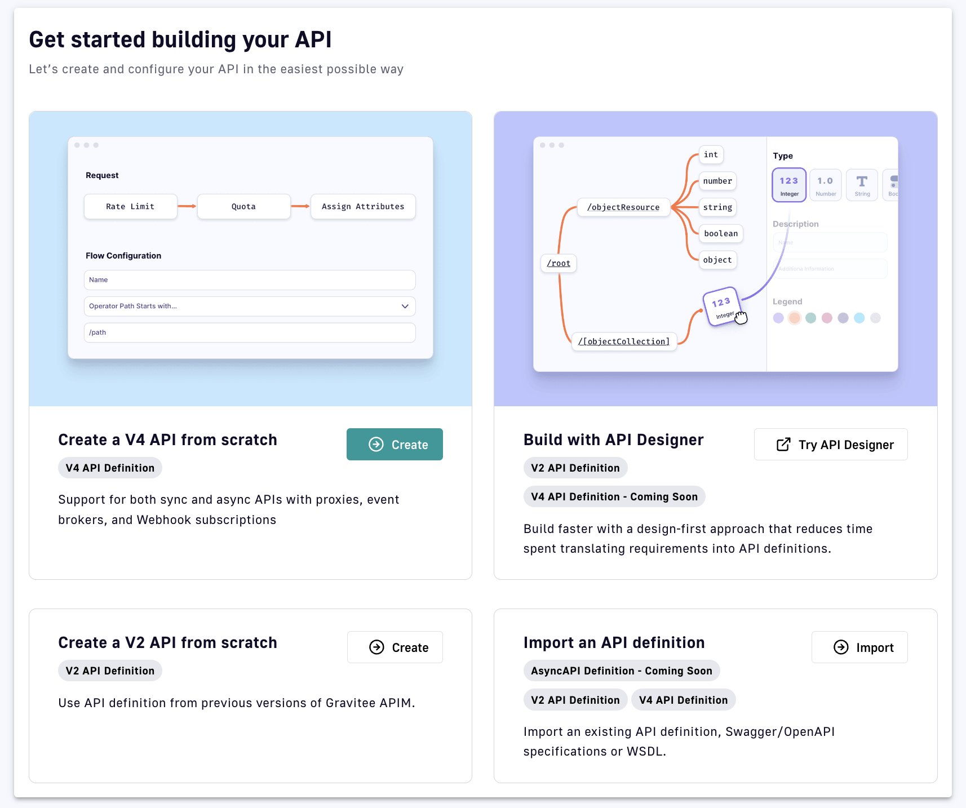
Task: Select the /objectResource tree node
Action: (x=623, y=207)
